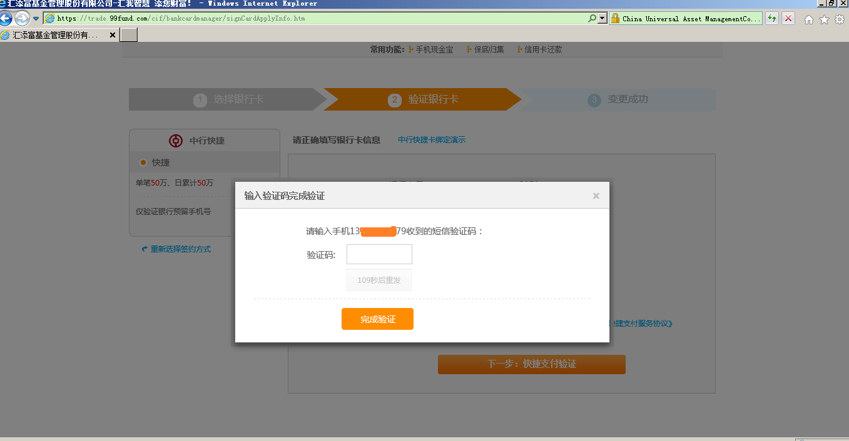Click the 完成验证 button
The width and height of the screenshot is (849, 441).
click(377, 319)
